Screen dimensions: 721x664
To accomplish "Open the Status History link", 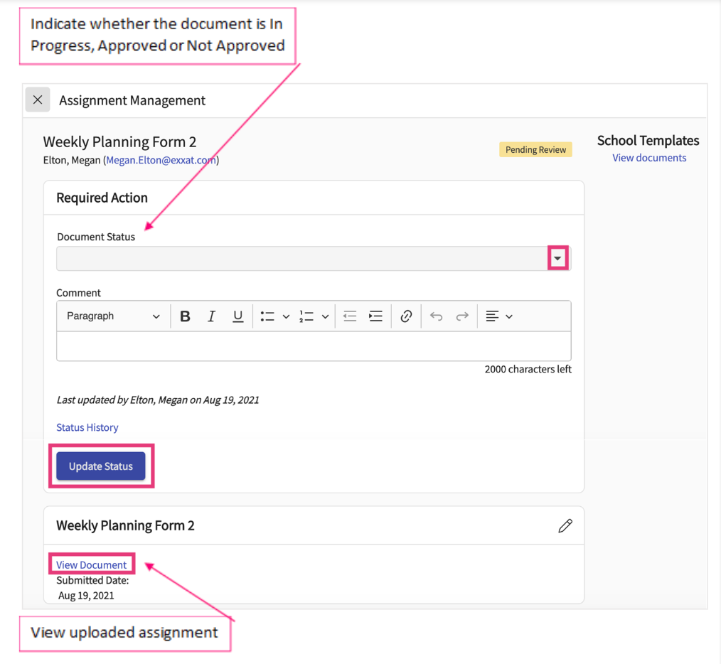I will point(87,427).
